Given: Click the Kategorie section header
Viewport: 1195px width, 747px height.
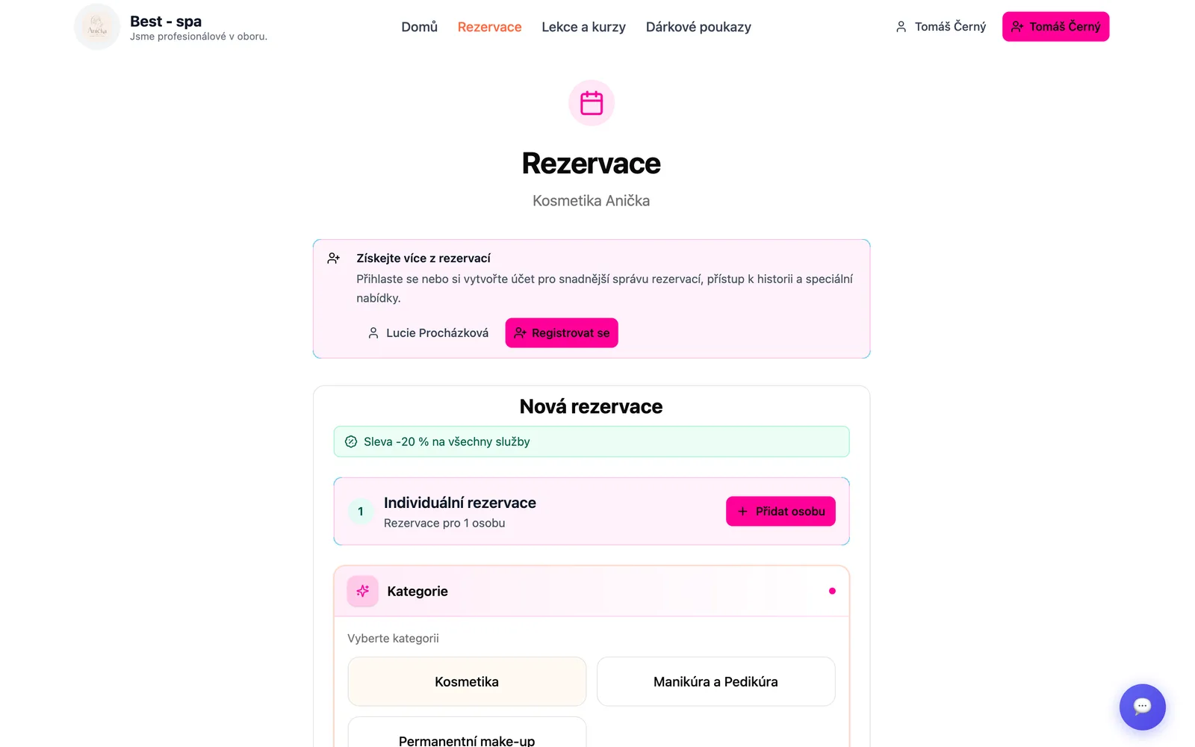Looking at the screenshot, I should click(592, 592).
